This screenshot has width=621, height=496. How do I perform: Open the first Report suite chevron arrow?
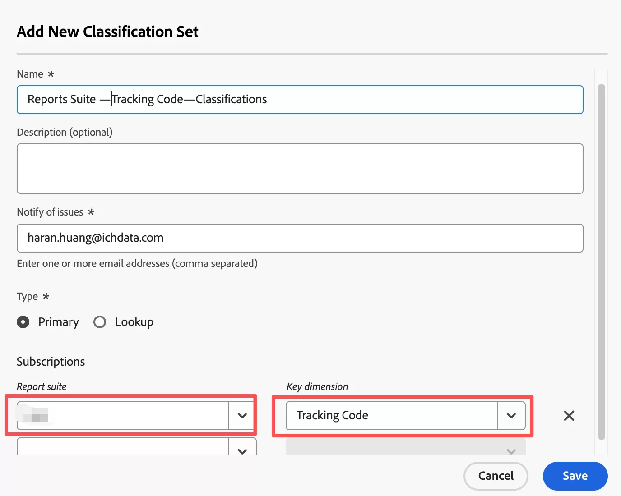242,416
